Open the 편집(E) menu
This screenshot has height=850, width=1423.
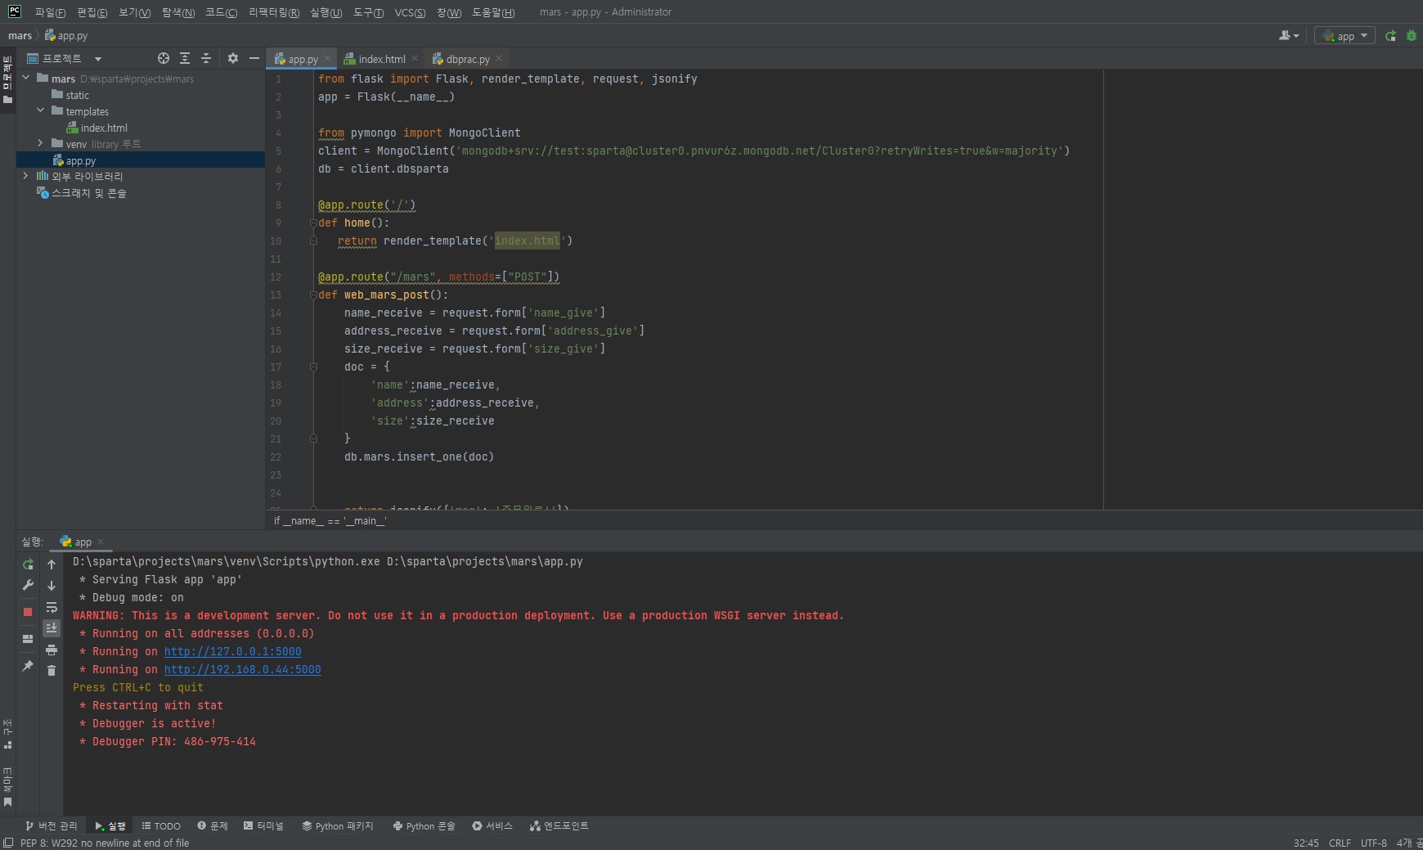pyautogui.click(x=92, y=12)
